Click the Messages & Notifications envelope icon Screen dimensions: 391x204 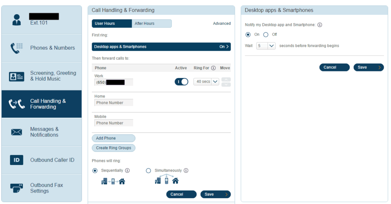pos(16,132)
